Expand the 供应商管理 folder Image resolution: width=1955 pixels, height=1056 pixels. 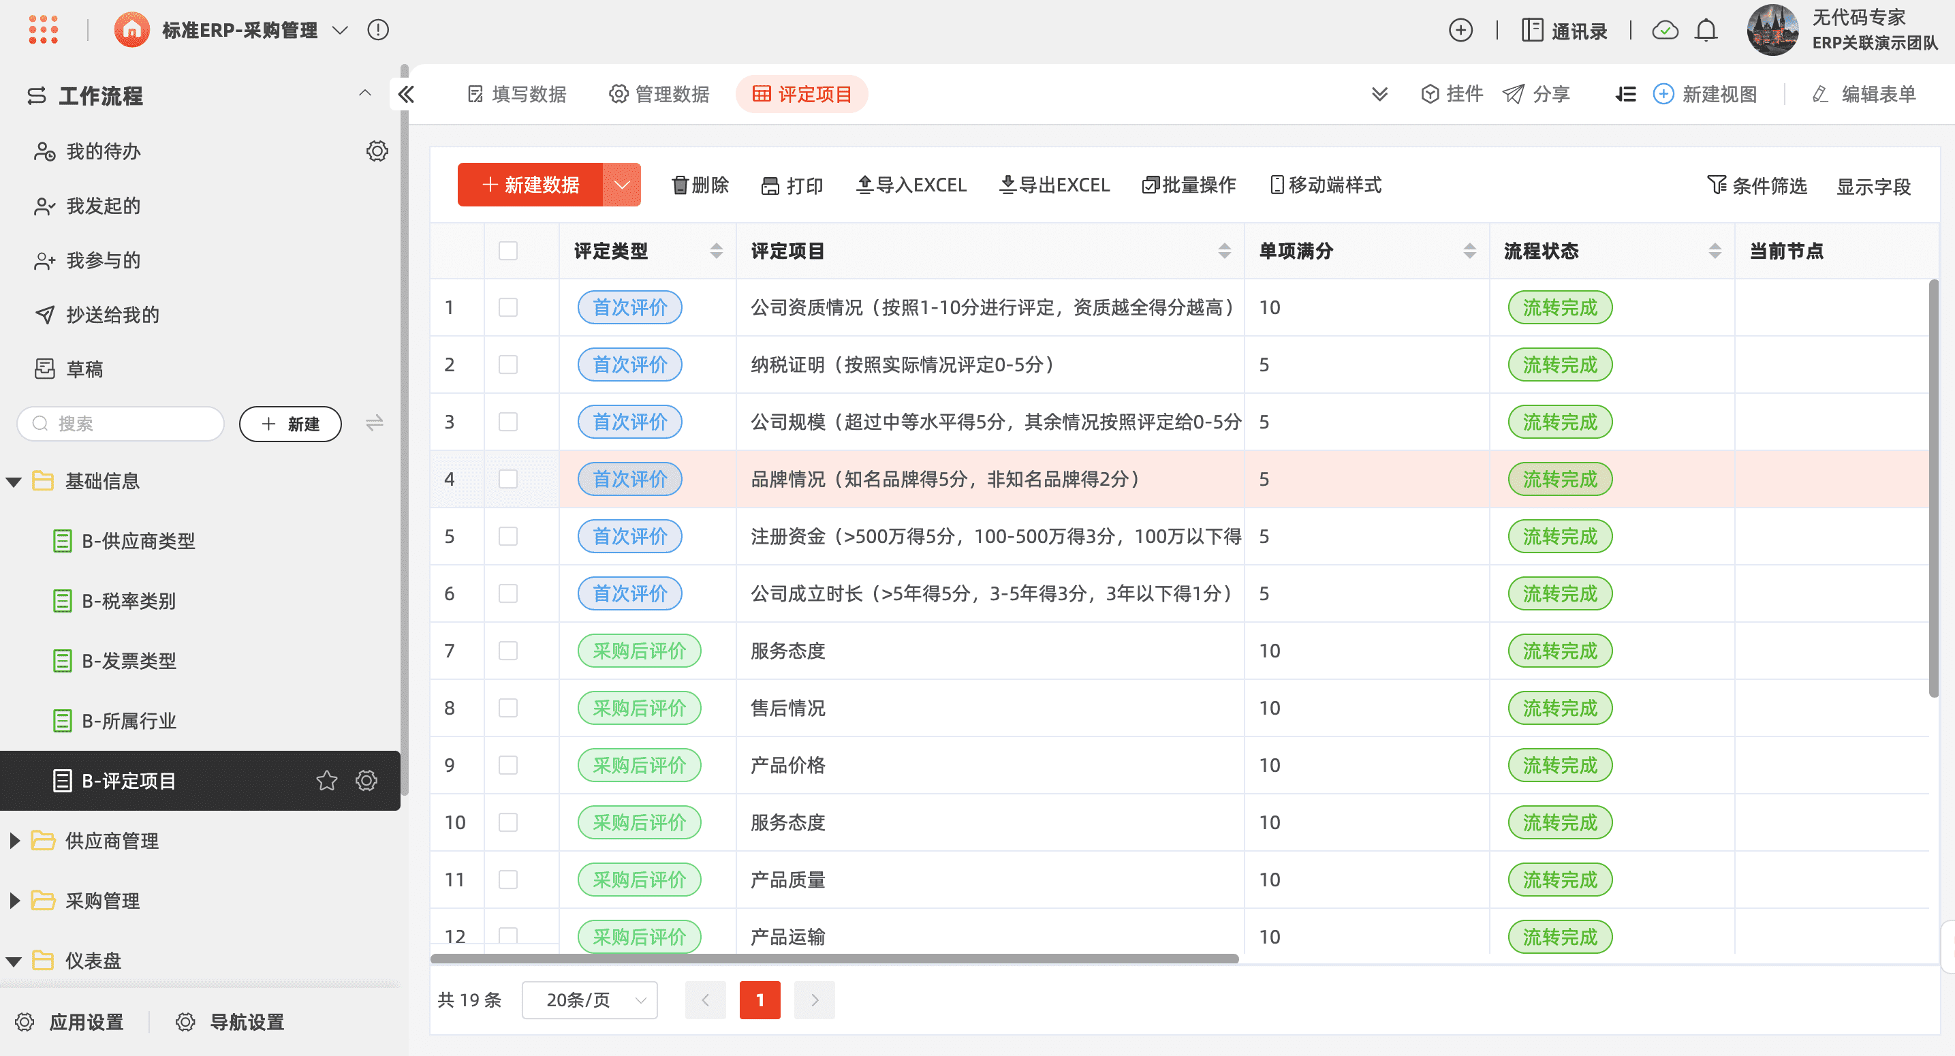14,841
